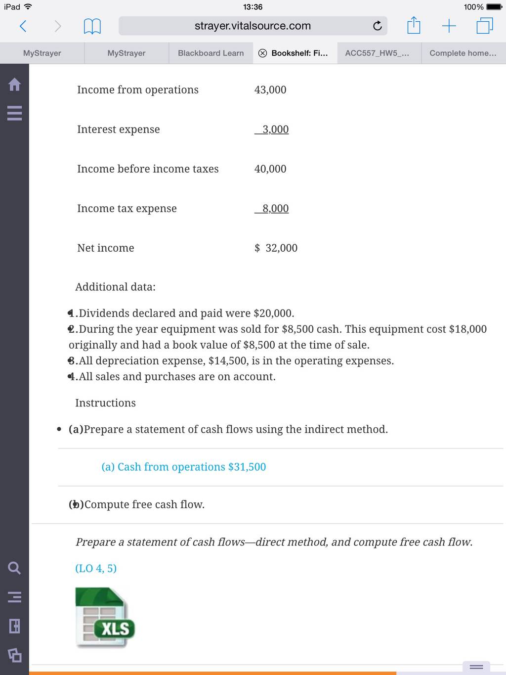Screen dimensions: 506x675
Task: Add a new tab with plus icon
Action: (449, 26)
